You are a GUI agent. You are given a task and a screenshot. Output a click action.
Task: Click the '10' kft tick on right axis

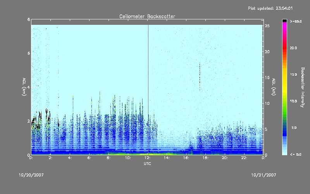coord(267,103)
